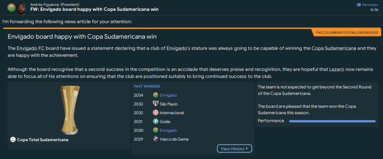Click the golden trophy image
Screen dimensions: 383x159
(69, 109)
